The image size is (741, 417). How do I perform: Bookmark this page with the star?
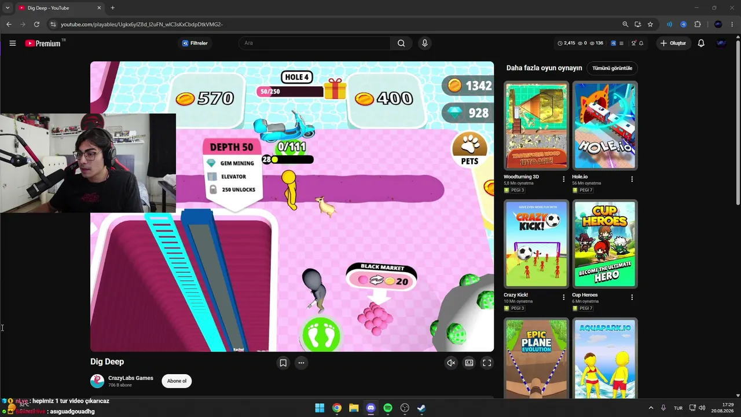coord(650,24)
